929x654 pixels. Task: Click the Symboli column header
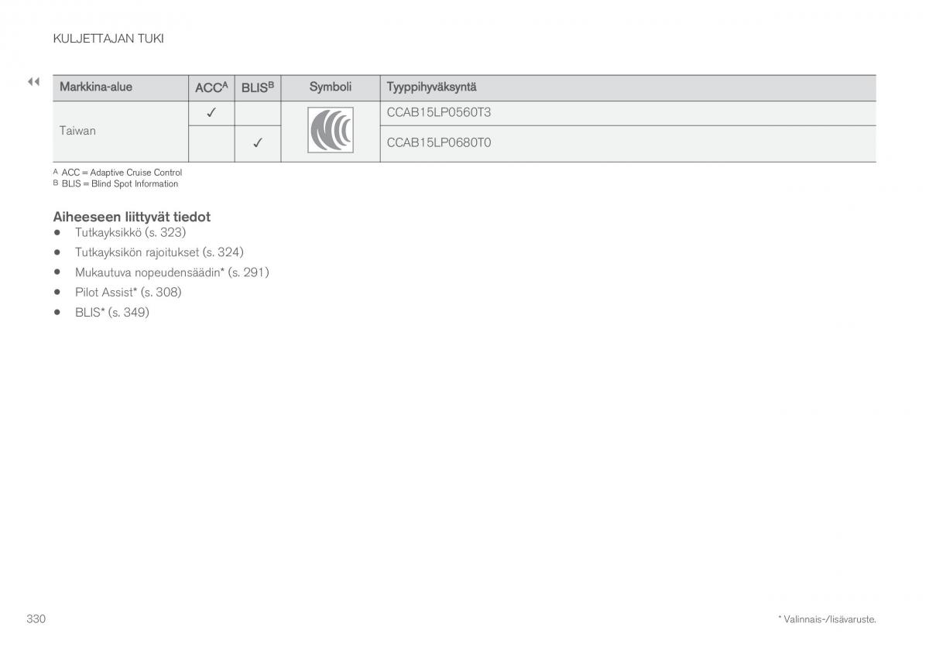[331, 87]
